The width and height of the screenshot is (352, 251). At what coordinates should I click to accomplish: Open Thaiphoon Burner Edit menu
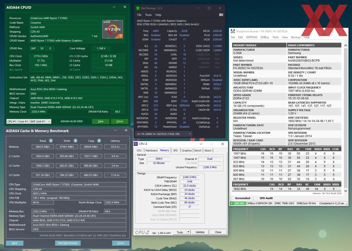[x=240, y=37]
